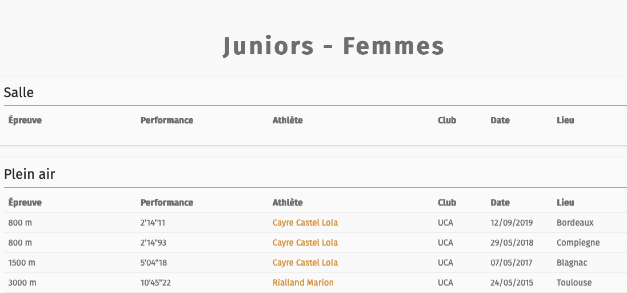The width and height of the screenshot is (627, 293).
Task: Open Rialland Marion athlete profile link
Action: [x=303, y=283]
